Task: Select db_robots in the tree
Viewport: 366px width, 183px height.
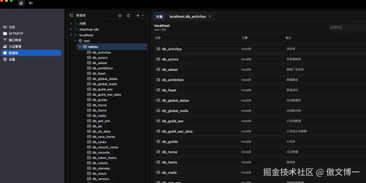Action: point(100,163)
